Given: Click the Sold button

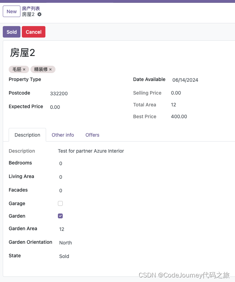Looking at the screenshot, I should coord(11,32).
